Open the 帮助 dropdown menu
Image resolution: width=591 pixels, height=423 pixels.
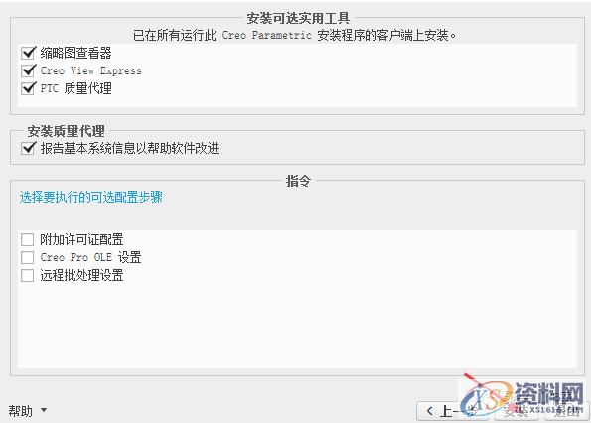pyautogui.click(x=27, y=410)
